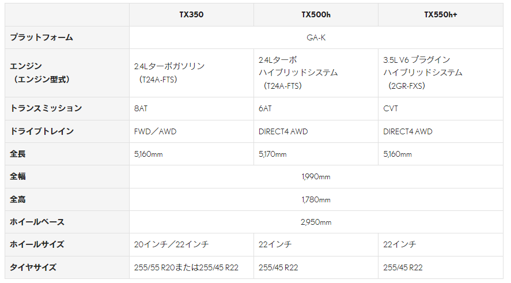511x283 pixels.
Task: Click the 8AT transmission cell
Action: tap(191, 108)
